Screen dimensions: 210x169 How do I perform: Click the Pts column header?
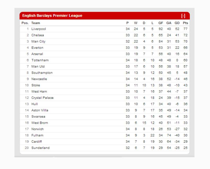tap(185, 23)
